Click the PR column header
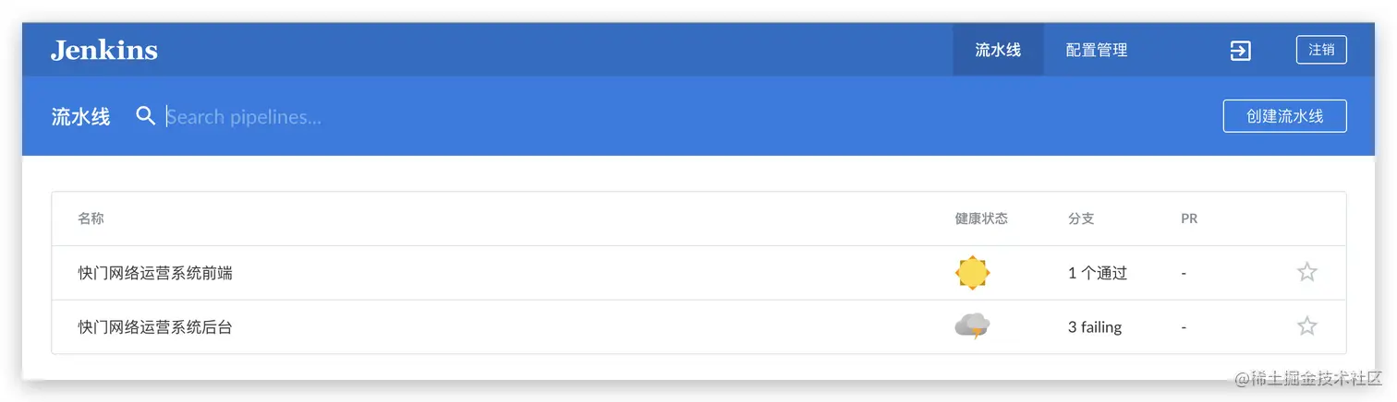 point(1189,219)
